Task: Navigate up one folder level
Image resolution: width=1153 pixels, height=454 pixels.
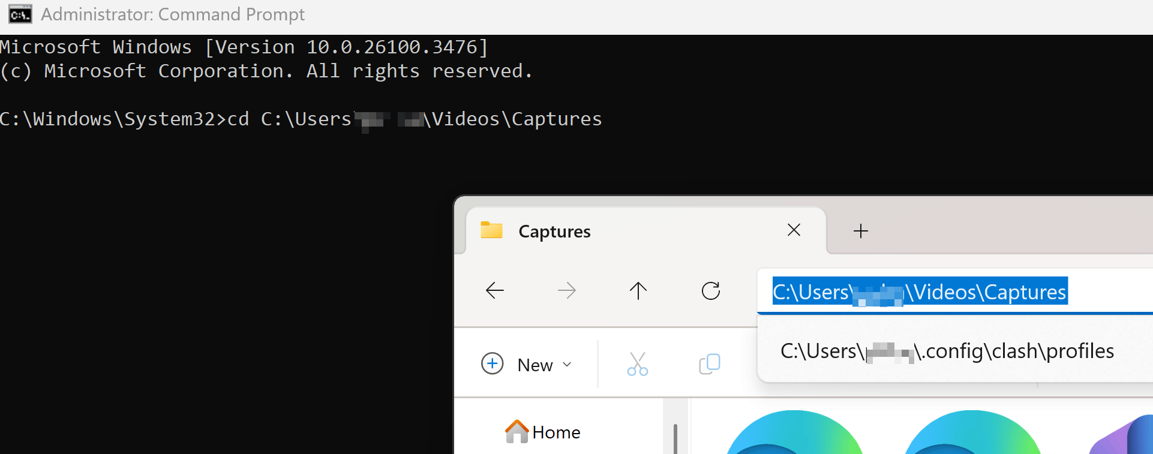Action: tap(638, 291)
